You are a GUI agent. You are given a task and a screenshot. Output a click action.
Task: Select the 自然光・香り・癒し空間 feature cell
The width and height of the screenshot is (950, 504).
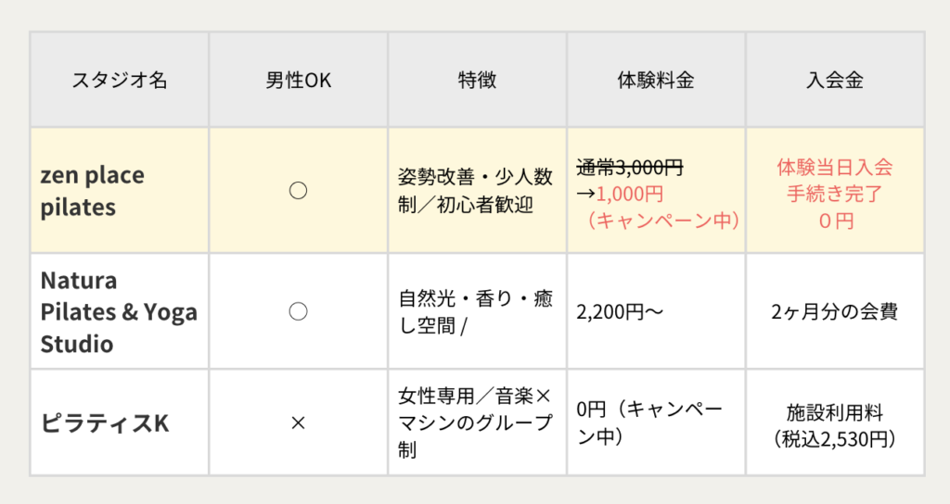click(x=476, y=311)
